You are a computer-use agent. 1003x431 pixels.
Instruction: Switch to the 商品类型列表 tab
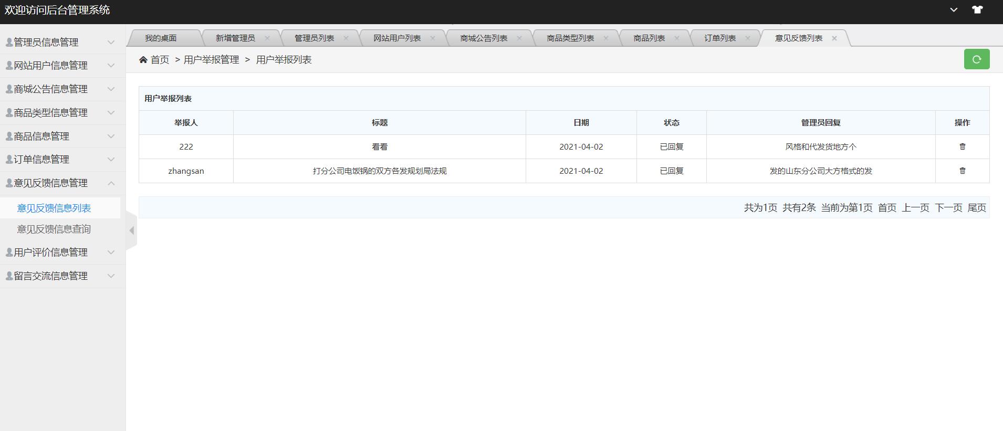coord(570,38)
